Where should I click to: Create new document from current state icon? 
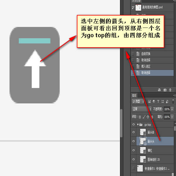(x=159, y=90)
